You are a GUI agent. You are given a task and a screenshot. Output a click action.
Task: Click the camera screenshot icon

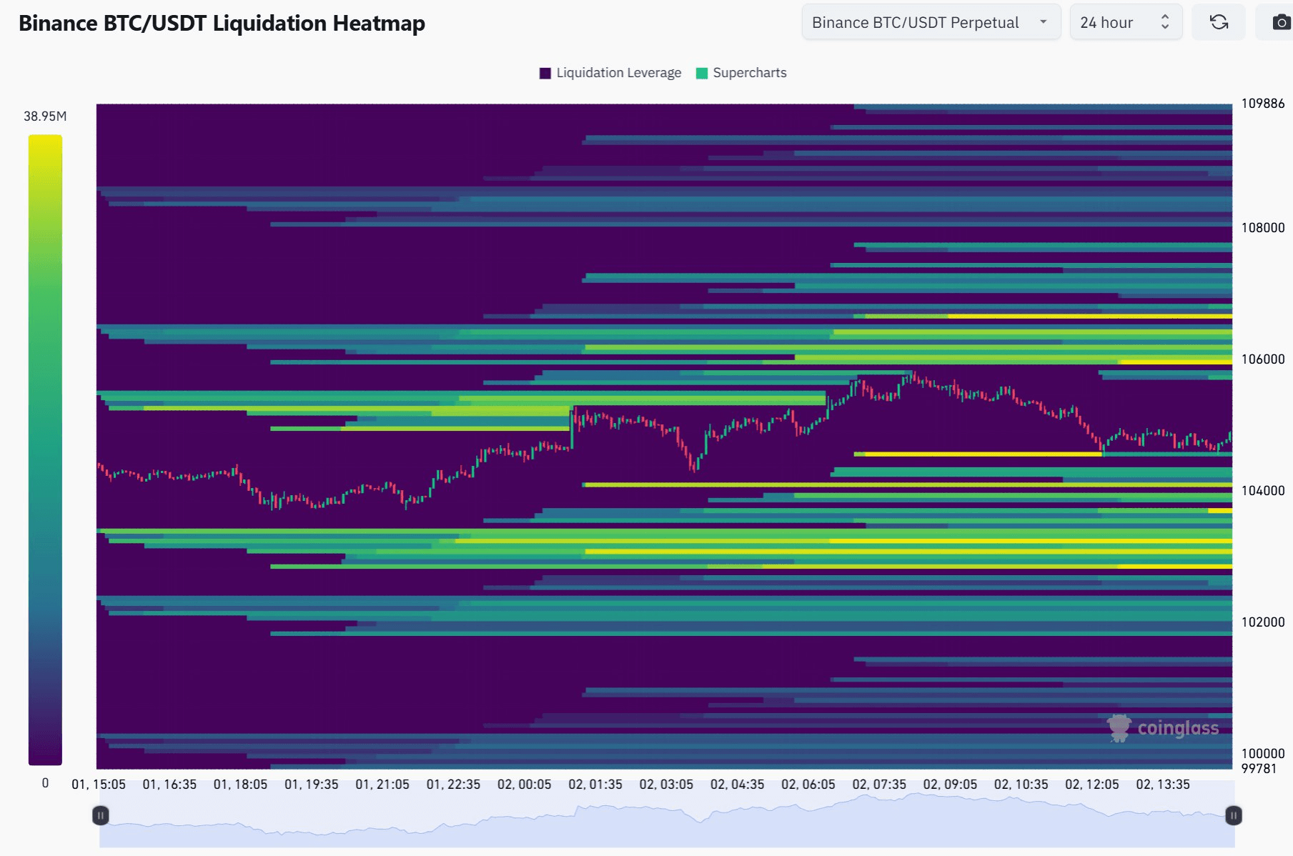click(x=1281, y=22)
